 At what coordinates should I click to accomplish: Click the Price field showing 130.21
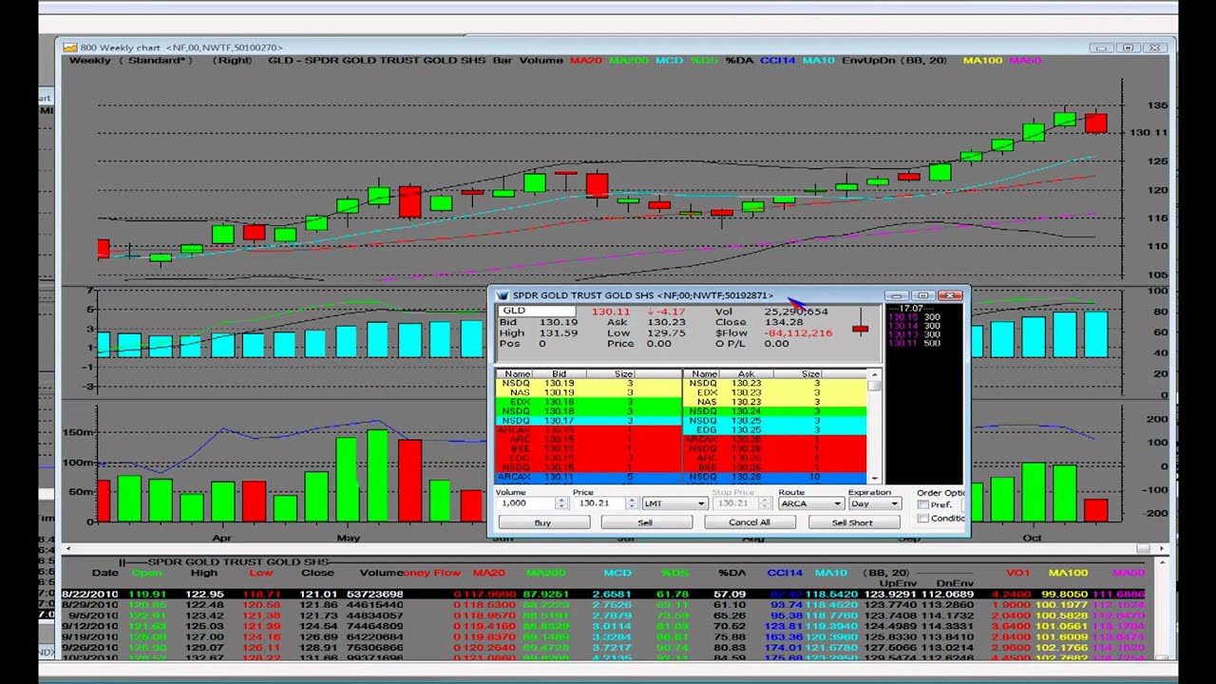pos(598,503)
